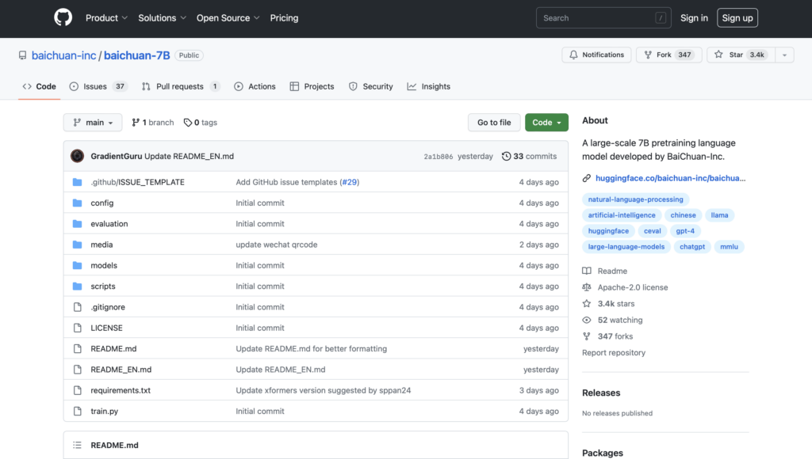Click the chatgpt topic tag
812x459 pixels.
click(692, 247)
